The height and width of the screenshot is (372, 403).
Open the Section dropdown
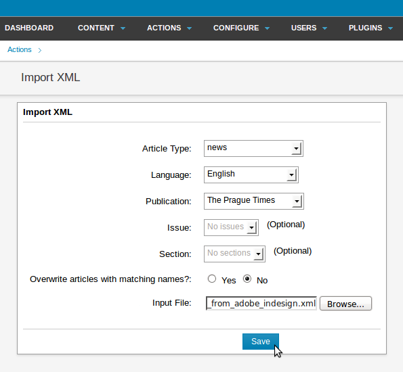pyautogui.click(x=234, y=254)
